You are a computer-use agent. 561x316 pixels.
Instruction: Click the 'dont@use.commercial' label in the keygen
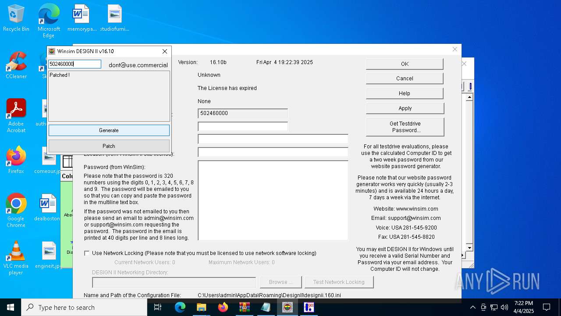pyautogui.click(x=138, y=65)
